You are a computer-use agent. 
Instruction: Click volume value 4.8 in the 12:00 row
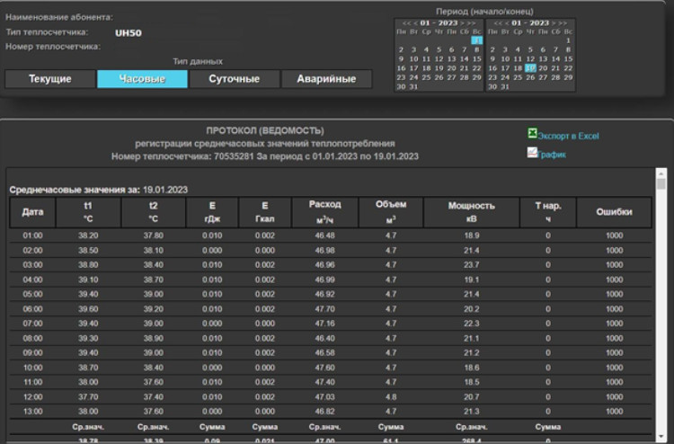pos(391,396)
